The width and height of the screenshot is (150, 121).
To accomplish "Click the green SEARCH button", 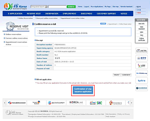I will click(71, 7).
